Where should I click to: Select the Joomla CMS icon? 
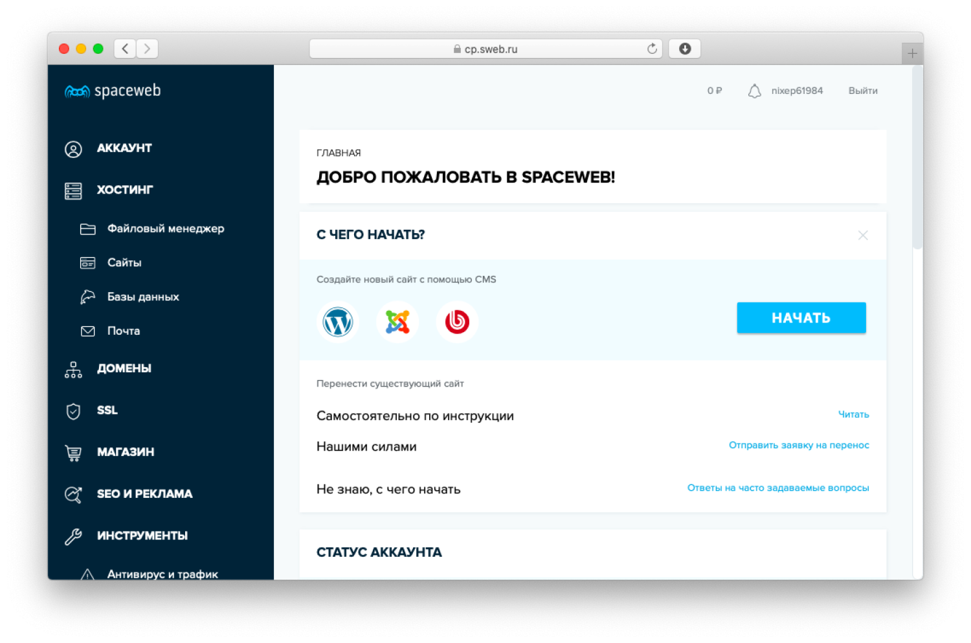pyautogui.click(x=397, y=322)
